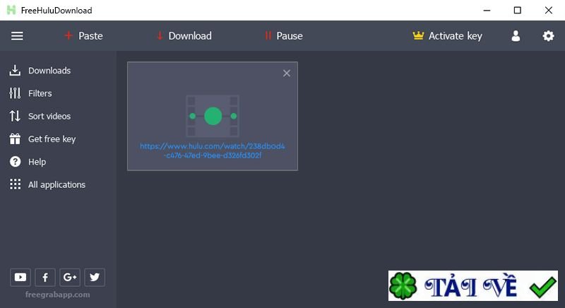
Task: Minimize the FreeHuluDownload window
Action: click(x=487, y=11)
